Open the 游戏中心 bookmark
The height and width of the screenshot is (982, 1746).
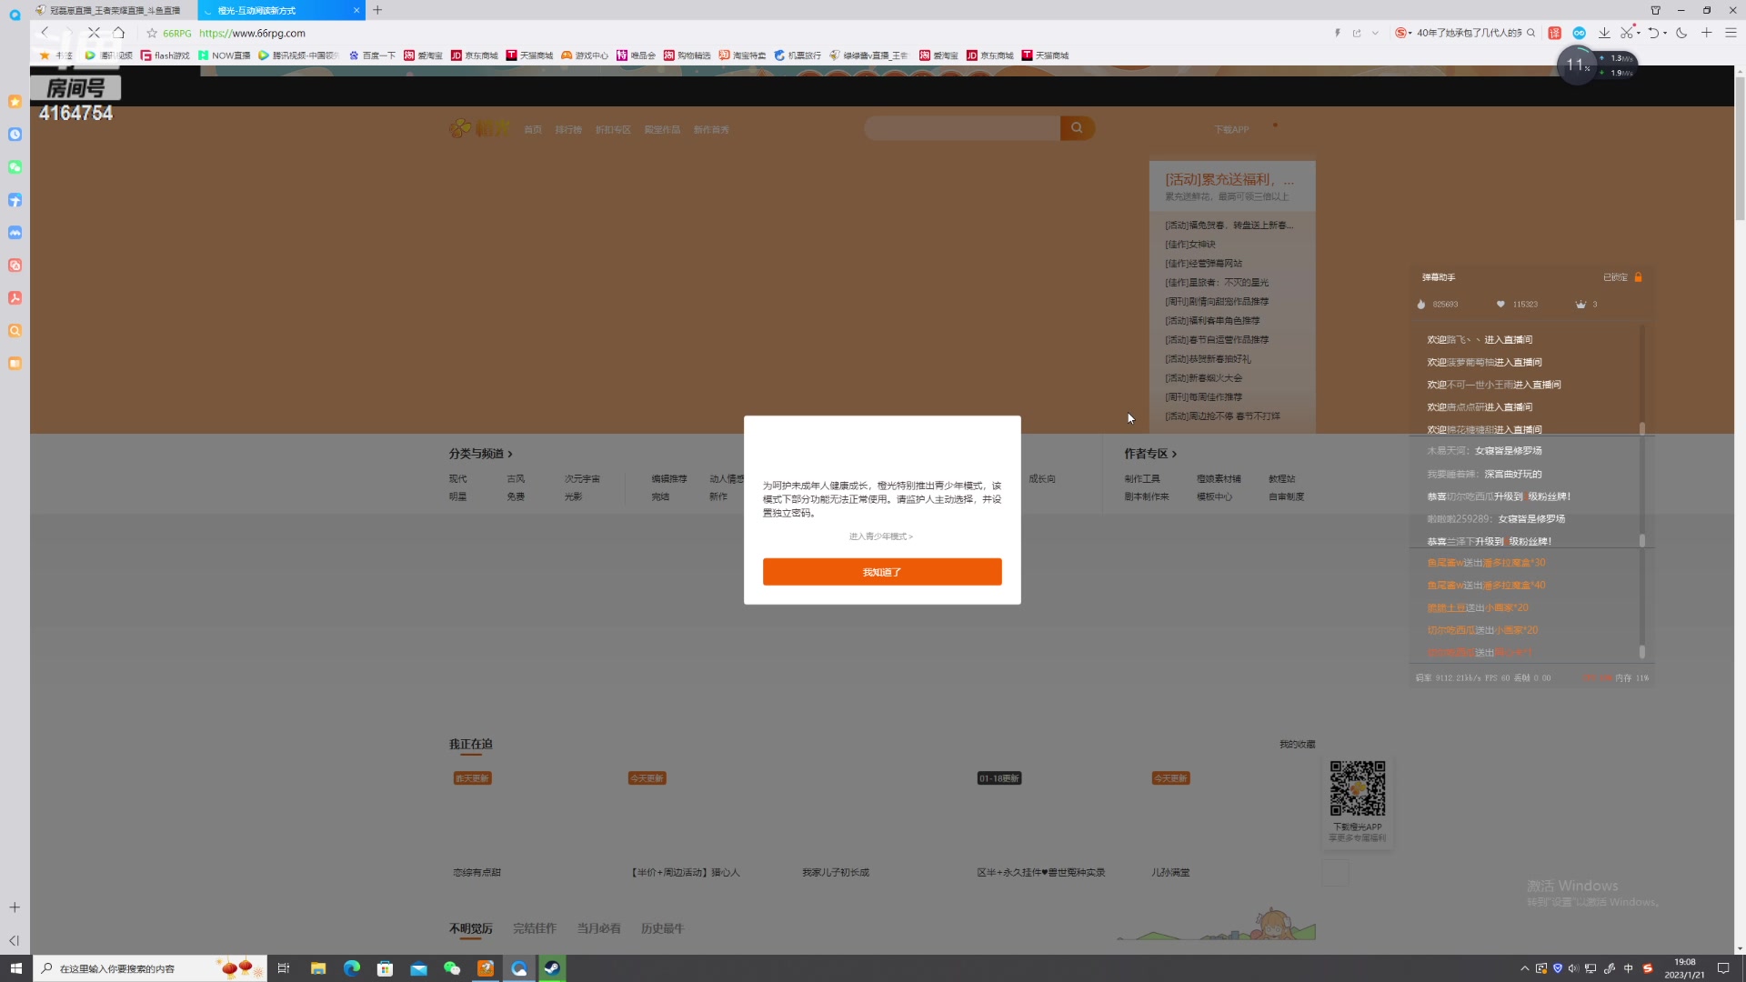click(x=584, y=55)
